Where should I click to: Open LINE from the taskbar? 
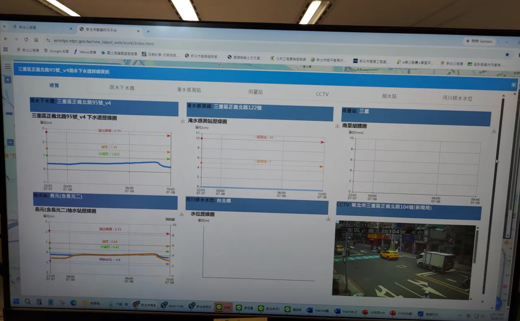223,308
